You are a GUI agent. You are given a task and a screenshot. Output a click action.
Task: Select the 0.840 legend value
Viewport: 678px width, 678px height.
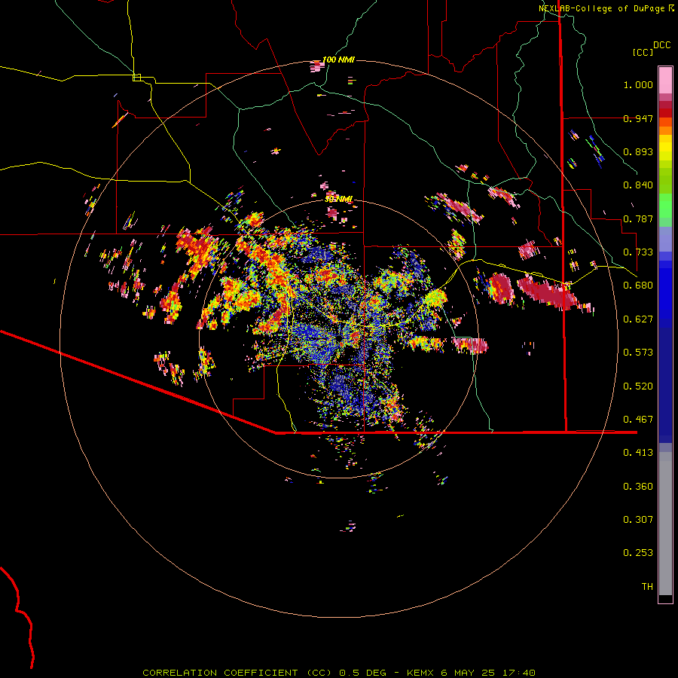638,185
